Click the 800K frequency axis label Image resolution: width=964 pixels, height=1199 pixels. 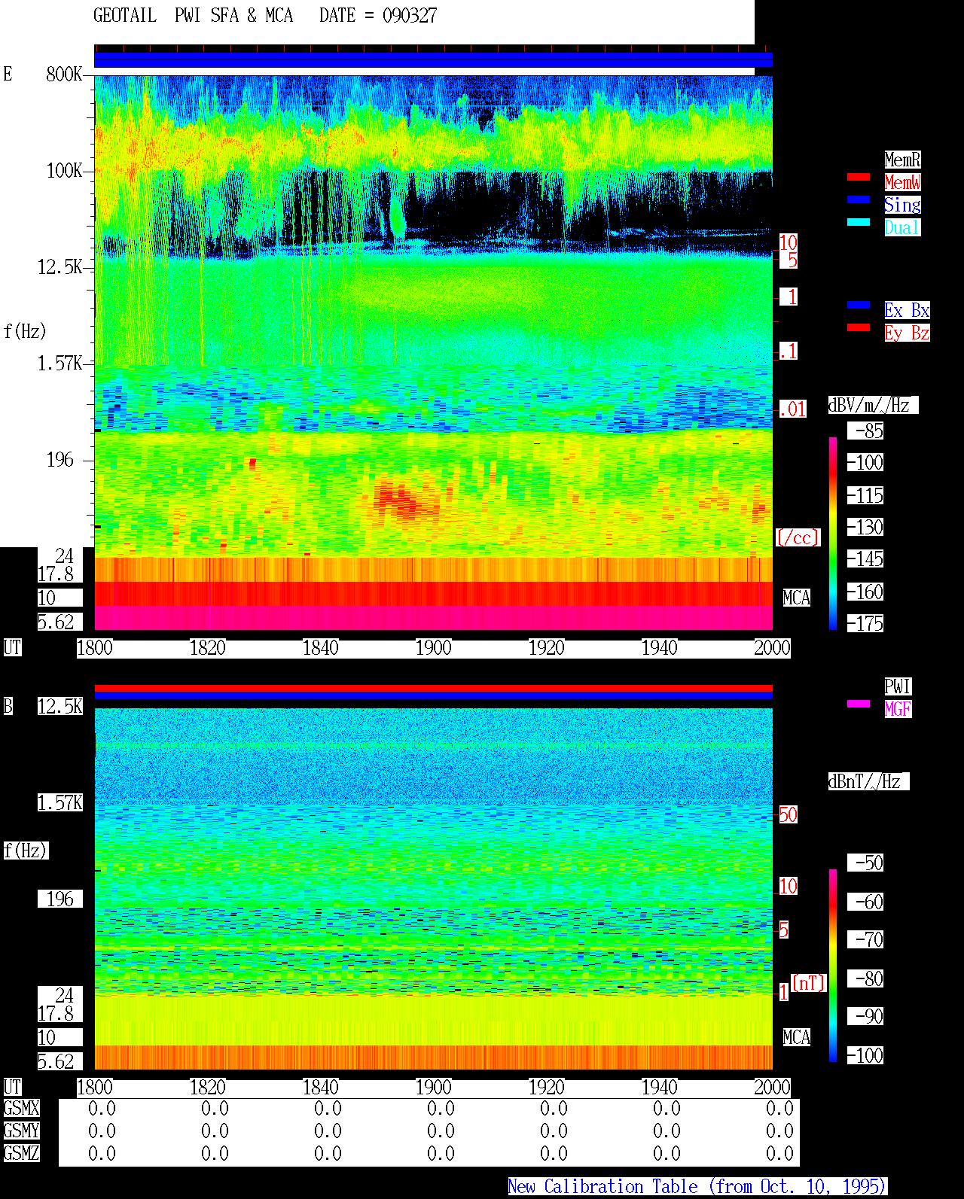tap(64, 75)
